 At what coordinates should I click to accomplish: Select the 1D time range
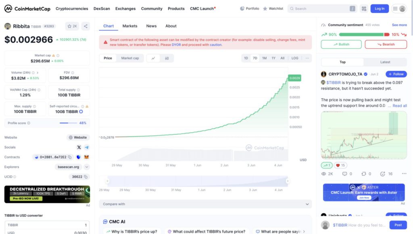click(x=246, y=58)
